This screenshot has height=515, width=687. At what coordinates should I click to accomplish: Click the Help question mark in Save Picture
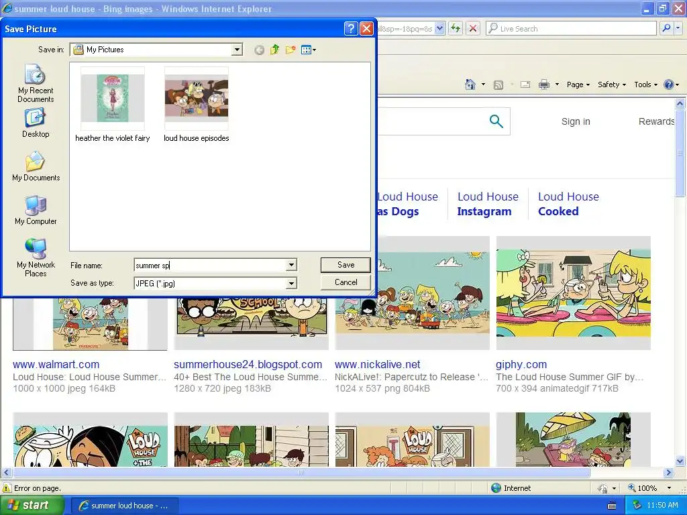[x=351, y=29]
